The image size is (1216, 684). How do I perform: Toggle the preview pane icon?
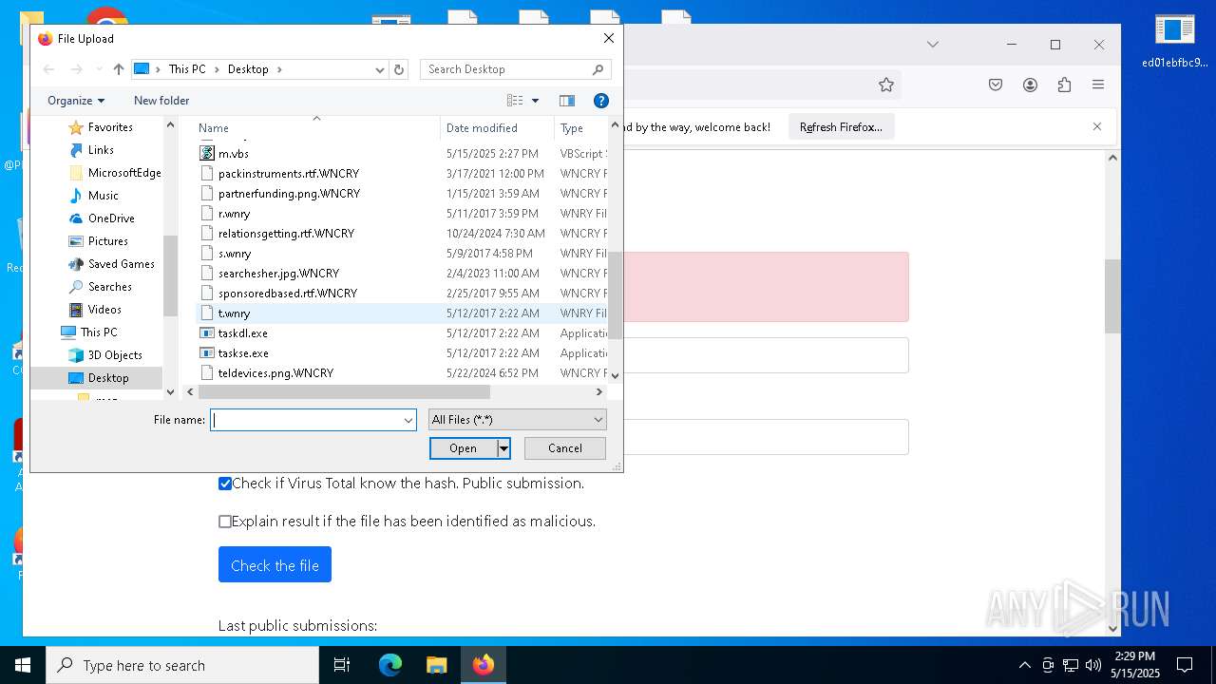[x=567, y=101]
